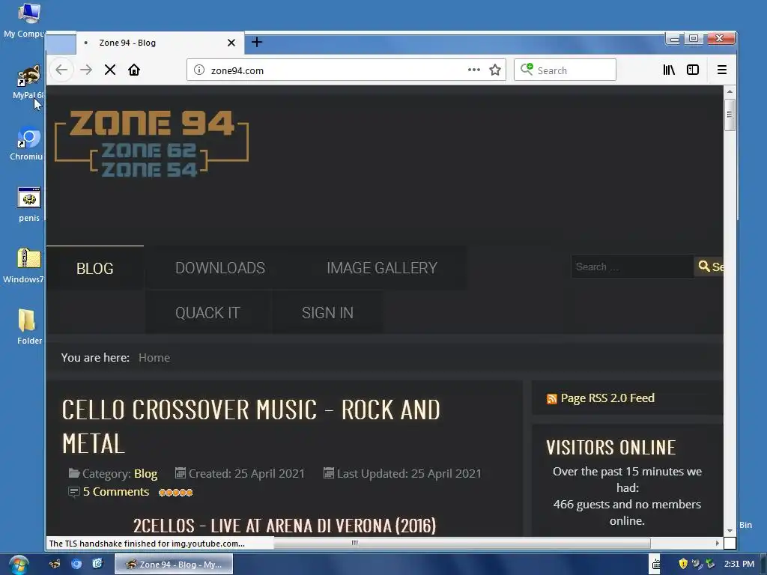The height and width of the screenshot is (575, 767).
Task: Open a new tab with the plus button
Action: coord(257,42)
